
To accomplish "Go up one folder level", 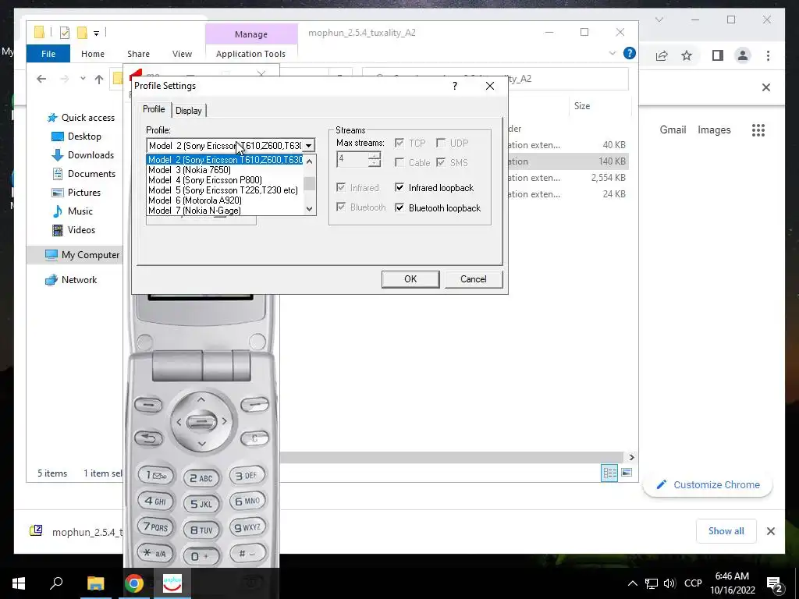I will tap(99, 79).
